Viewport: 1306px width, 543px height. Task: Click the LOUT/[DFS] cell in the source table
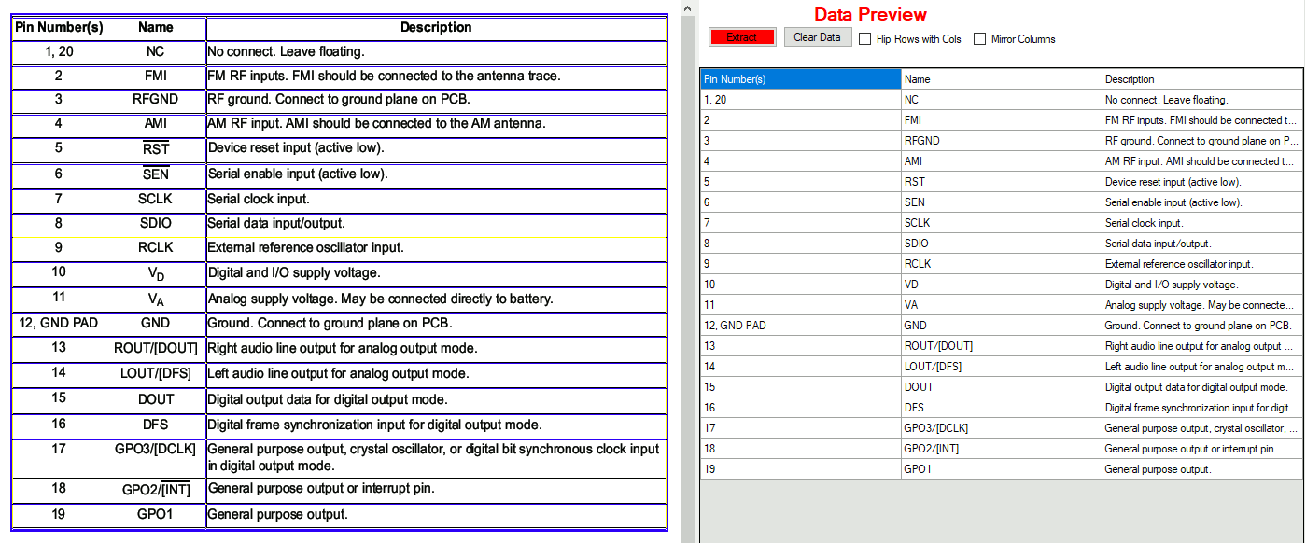tap(155, 373)
